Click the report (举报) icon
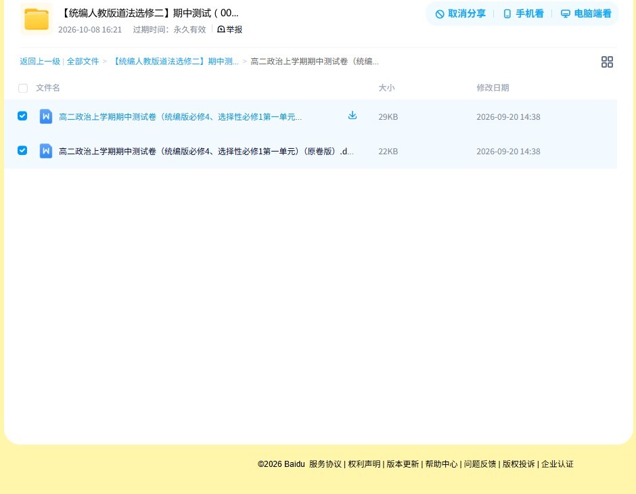 (221, 29)
